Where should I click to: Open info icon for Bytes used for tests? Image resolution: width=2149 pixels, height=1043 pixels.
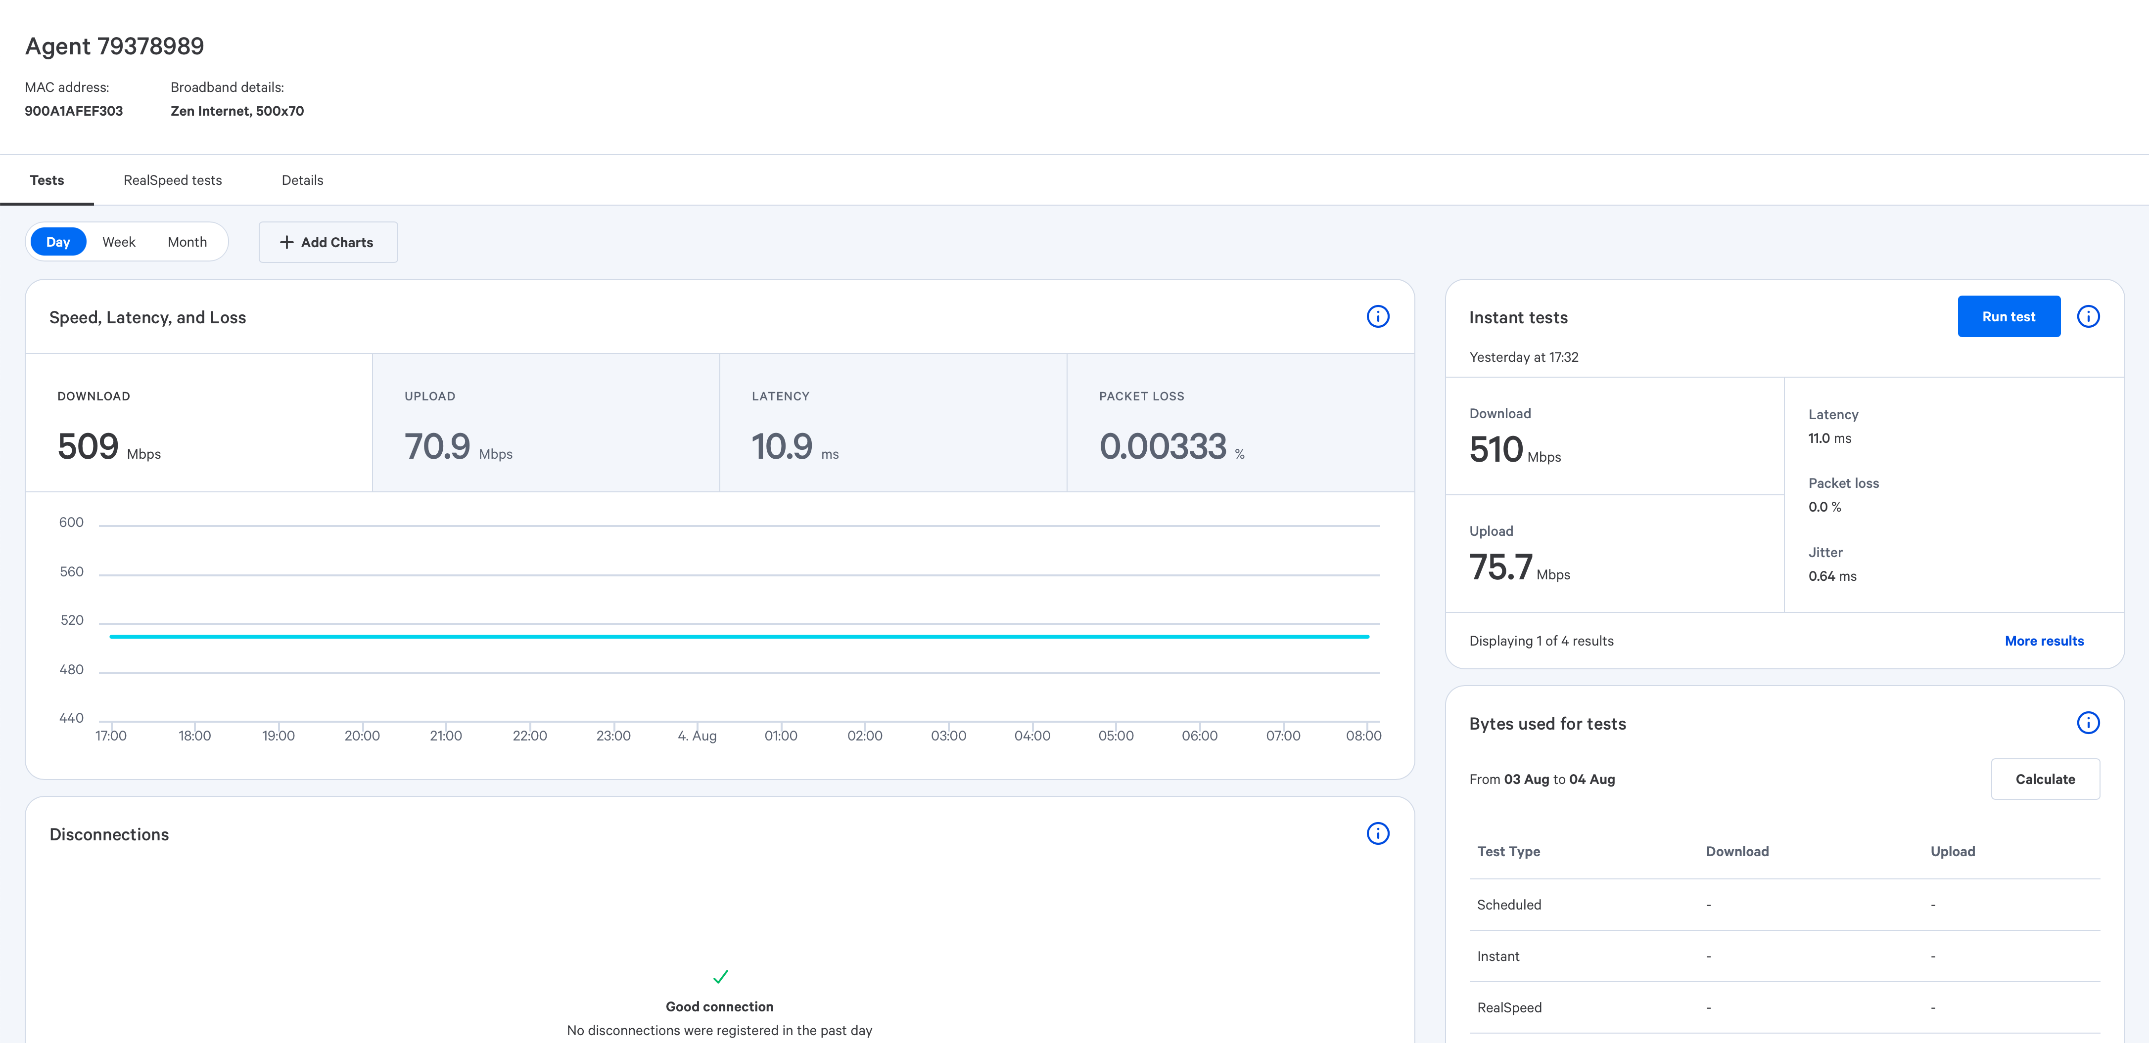(x=2087, y=723)
